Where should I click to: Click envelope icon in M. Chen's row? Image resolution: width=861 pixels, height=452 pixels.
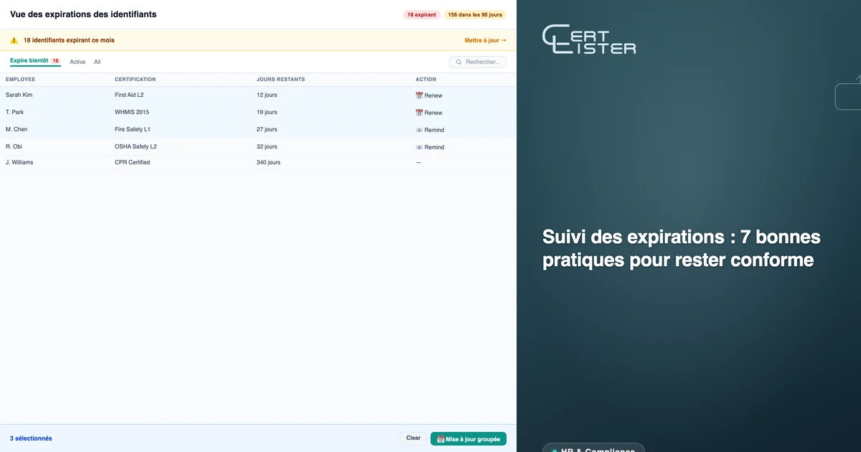tap(420, 130)
